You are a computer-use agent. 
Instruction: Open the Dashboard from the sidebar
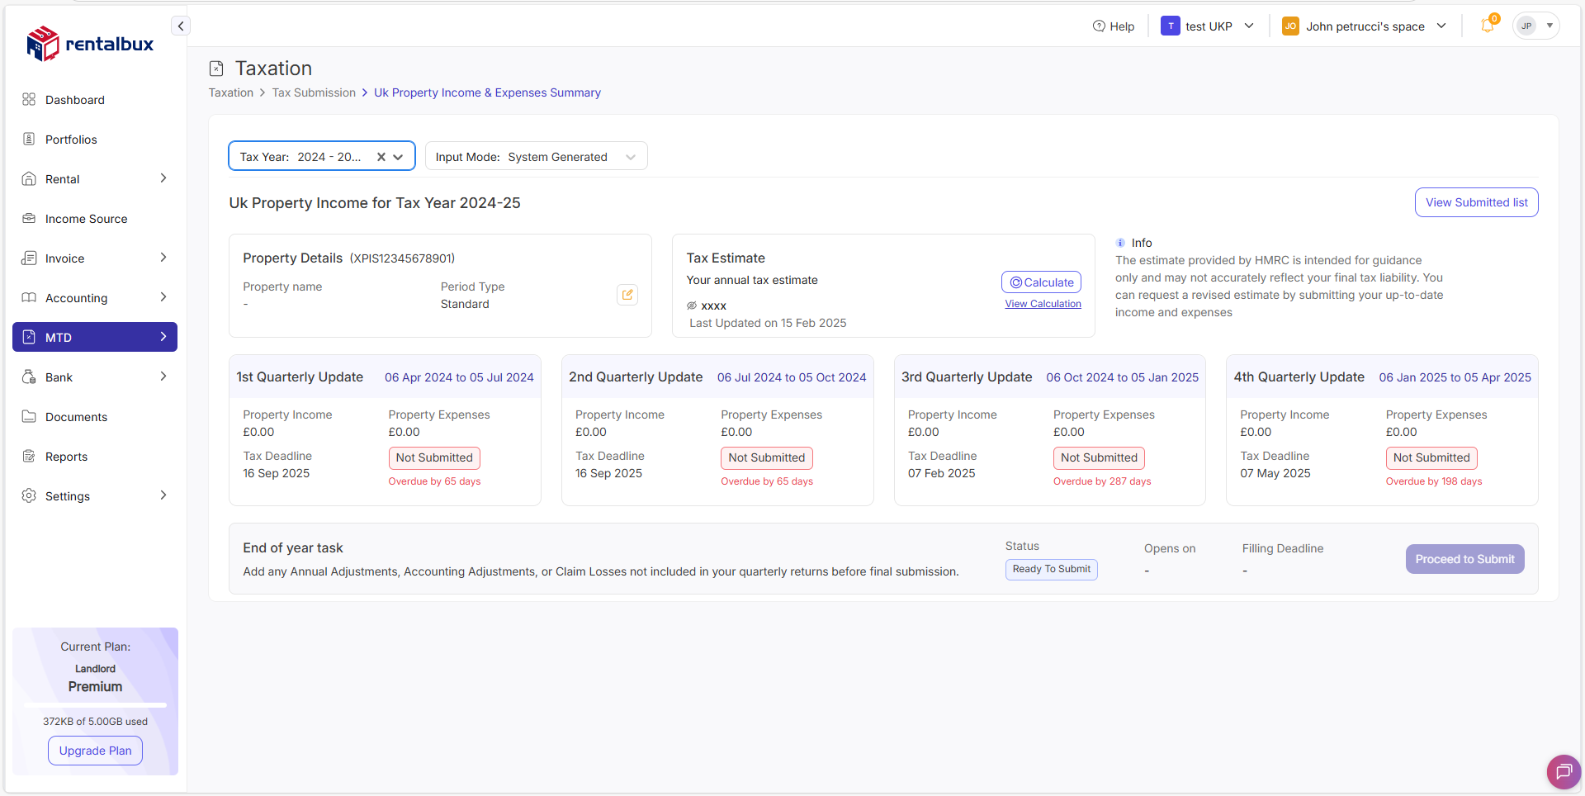pos(74,99)
